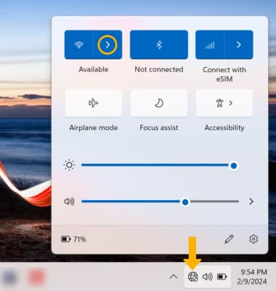Click the 'Connect with eSIM' label
276x291 pixels.
point(224,74)
